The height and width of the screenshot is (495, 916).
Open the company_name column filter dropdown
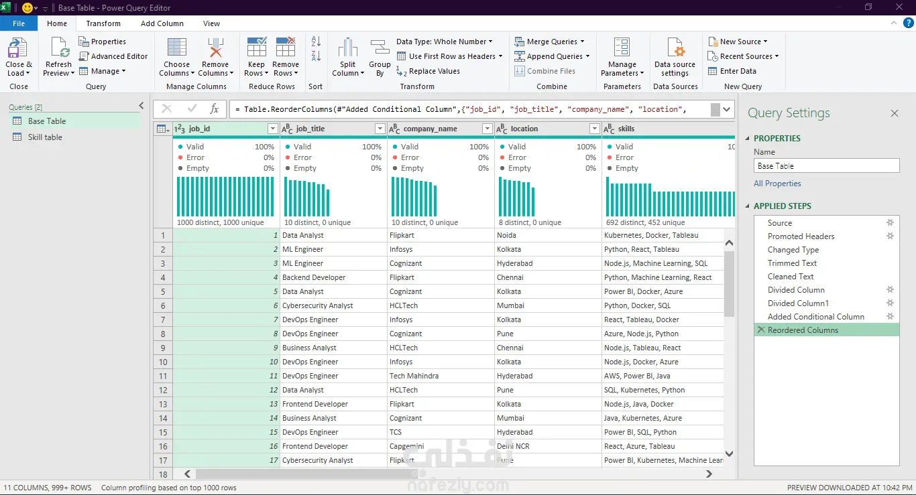[487, 129]
